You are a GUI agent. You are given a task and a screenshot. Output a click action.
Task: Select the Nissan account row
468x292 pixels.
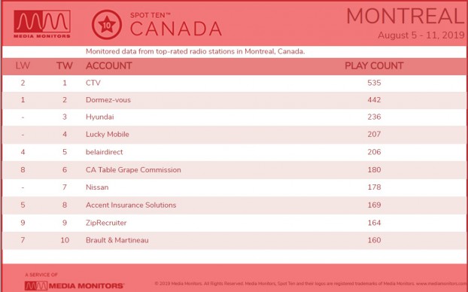(x=234, y=187)
